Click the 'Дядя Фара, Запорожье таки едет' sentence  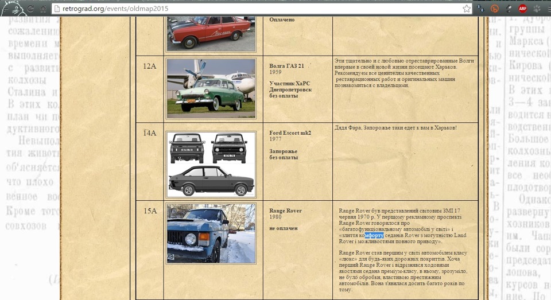[395, 128]
